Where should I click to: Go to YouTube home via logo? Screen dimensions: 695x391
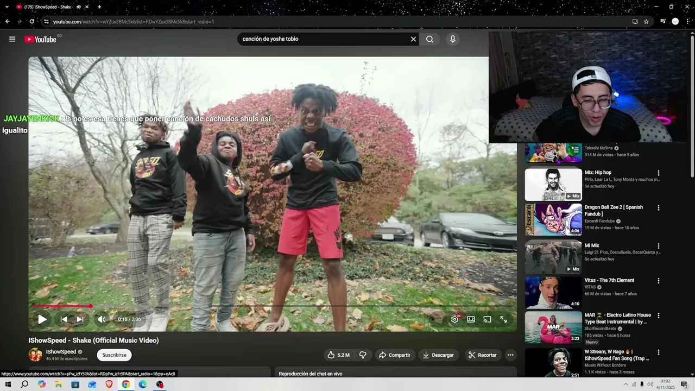point(40,39)
